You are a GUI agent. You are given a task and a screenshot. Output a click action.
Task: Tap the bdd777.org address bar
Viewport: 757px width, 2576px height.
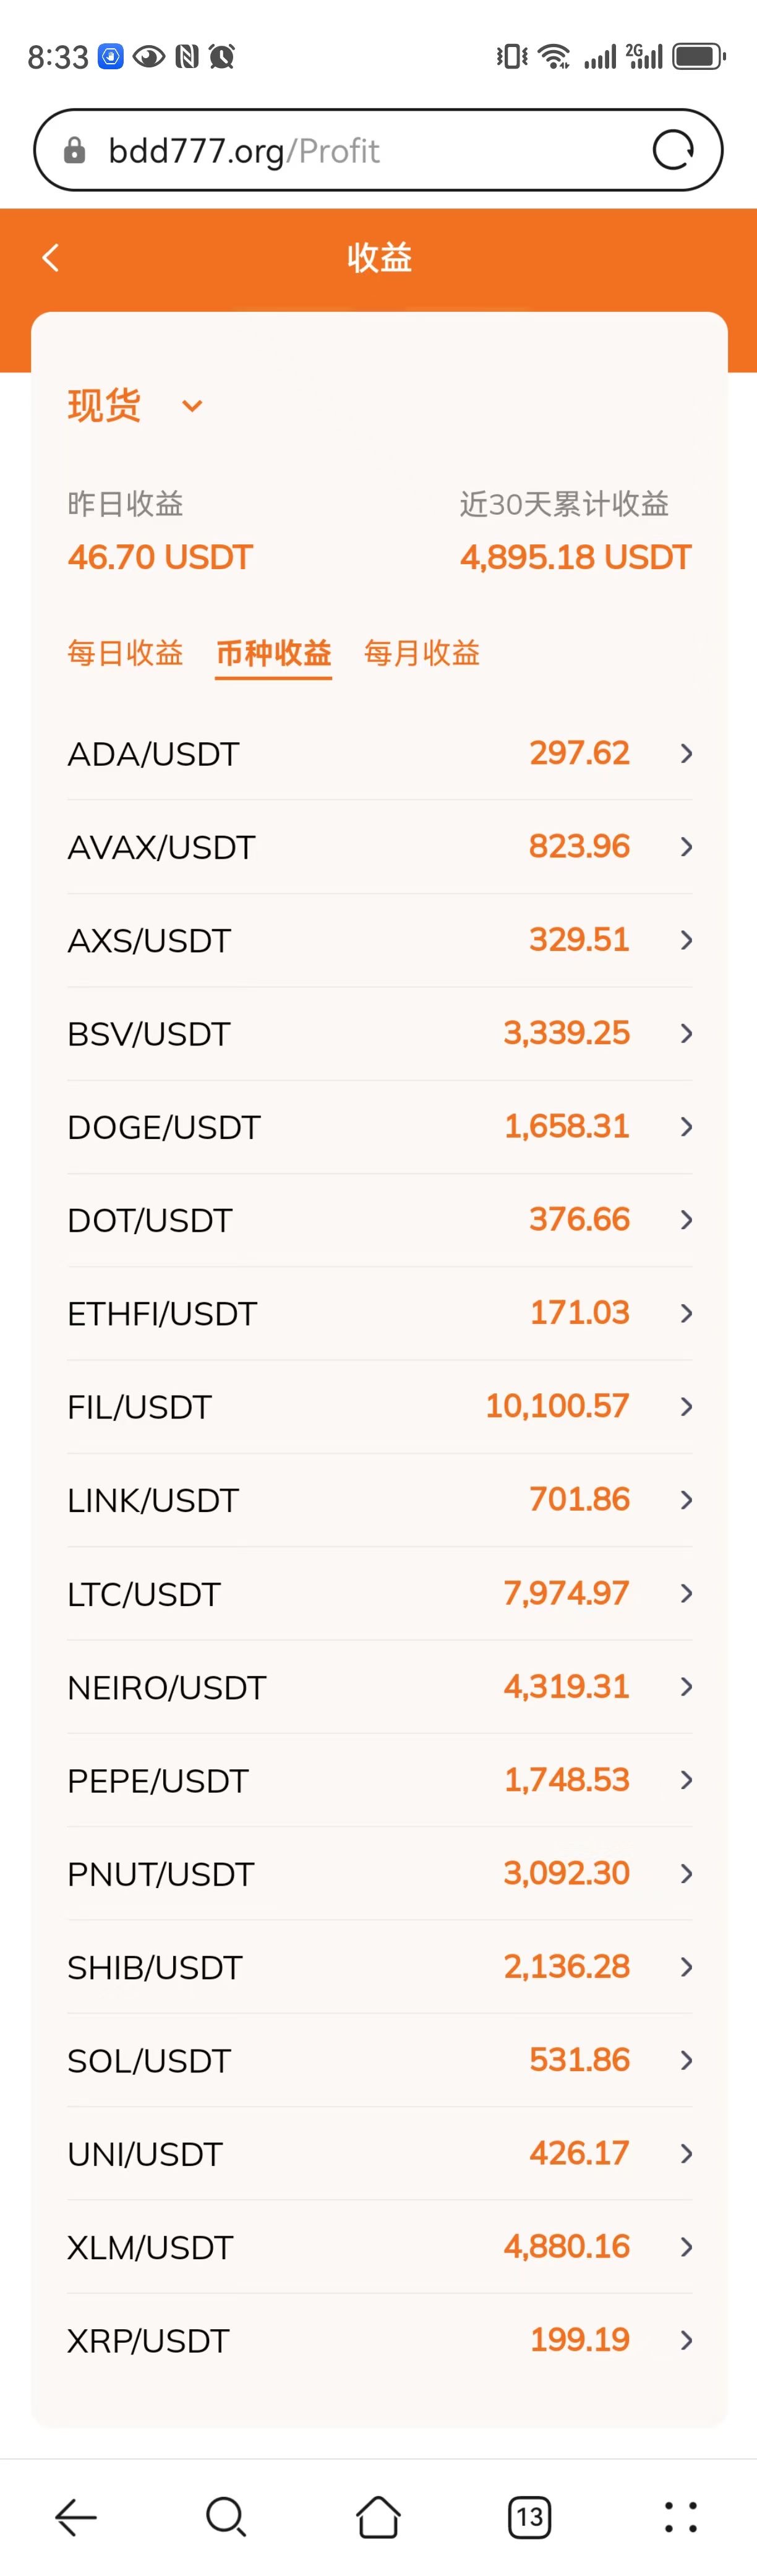378,151
